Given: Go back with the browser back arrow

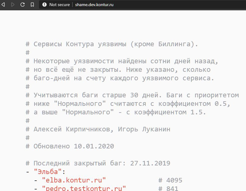Looking at the screenshot, I should (3, 5).
